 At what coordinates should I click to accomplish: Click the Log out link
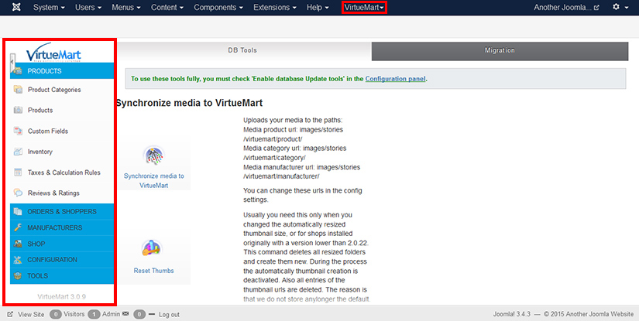pos(169,315)
